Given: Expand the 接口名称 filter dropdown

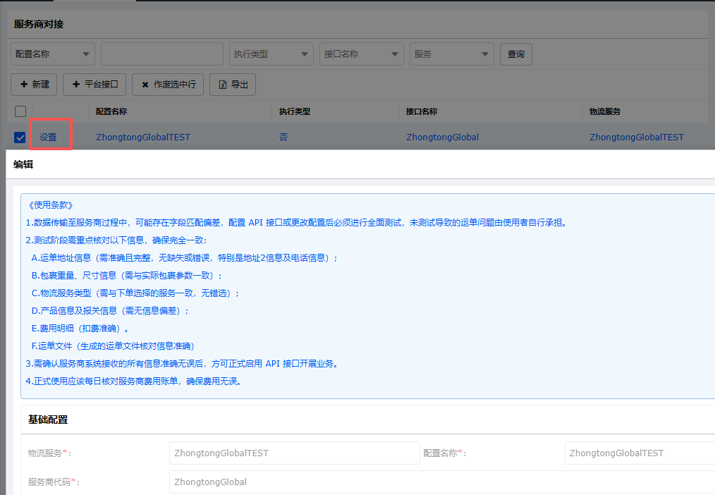Looking at the screenshot, I should pyautogui.click(x=362, y=54).
